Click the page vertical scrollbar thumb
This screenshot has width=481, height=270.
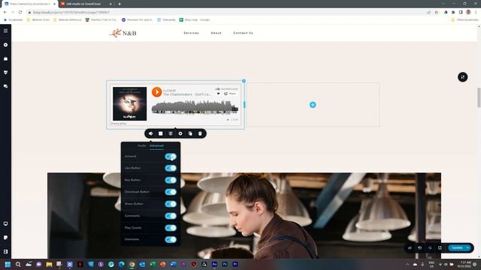tap(479, 97)
